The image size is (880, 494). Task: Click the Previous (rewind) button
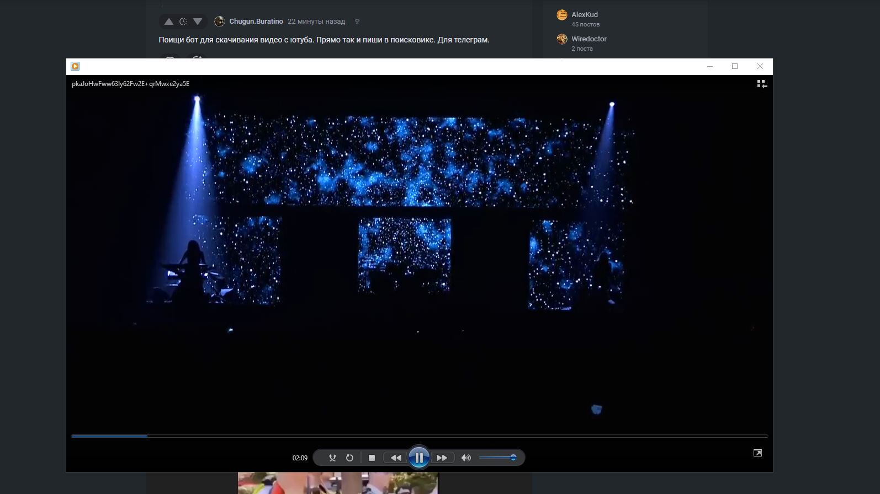pos(396,458)
